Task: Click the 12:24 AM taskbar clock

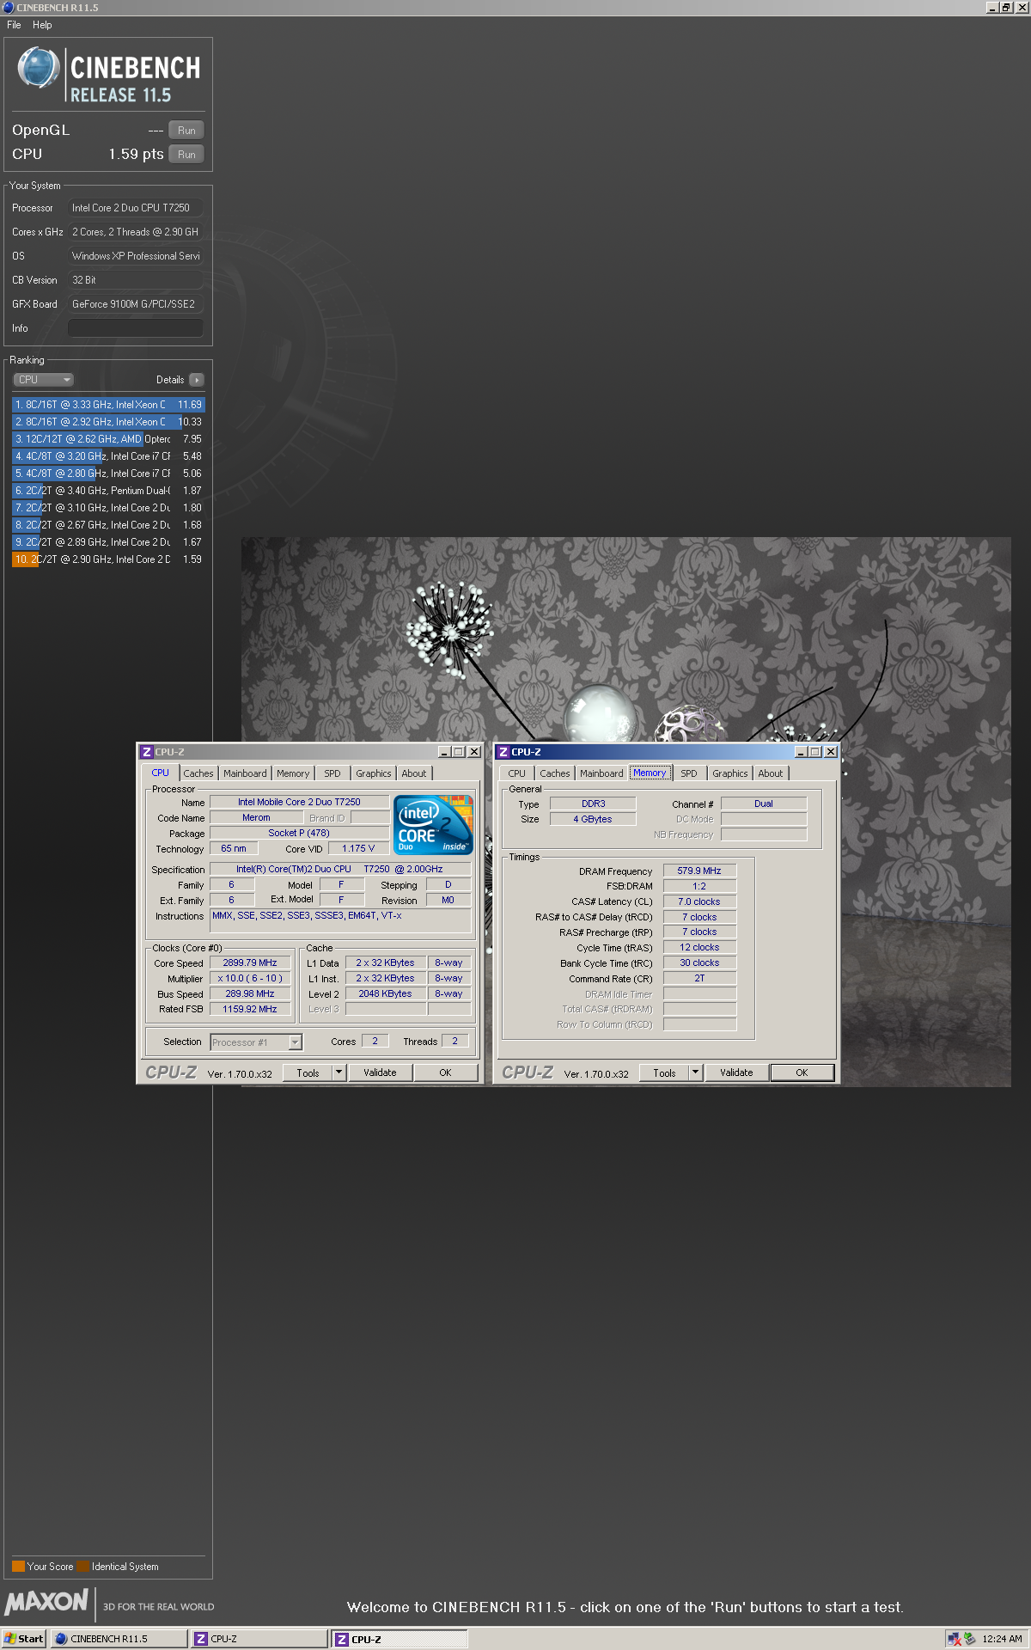Action: [x=1002, y=1639]
